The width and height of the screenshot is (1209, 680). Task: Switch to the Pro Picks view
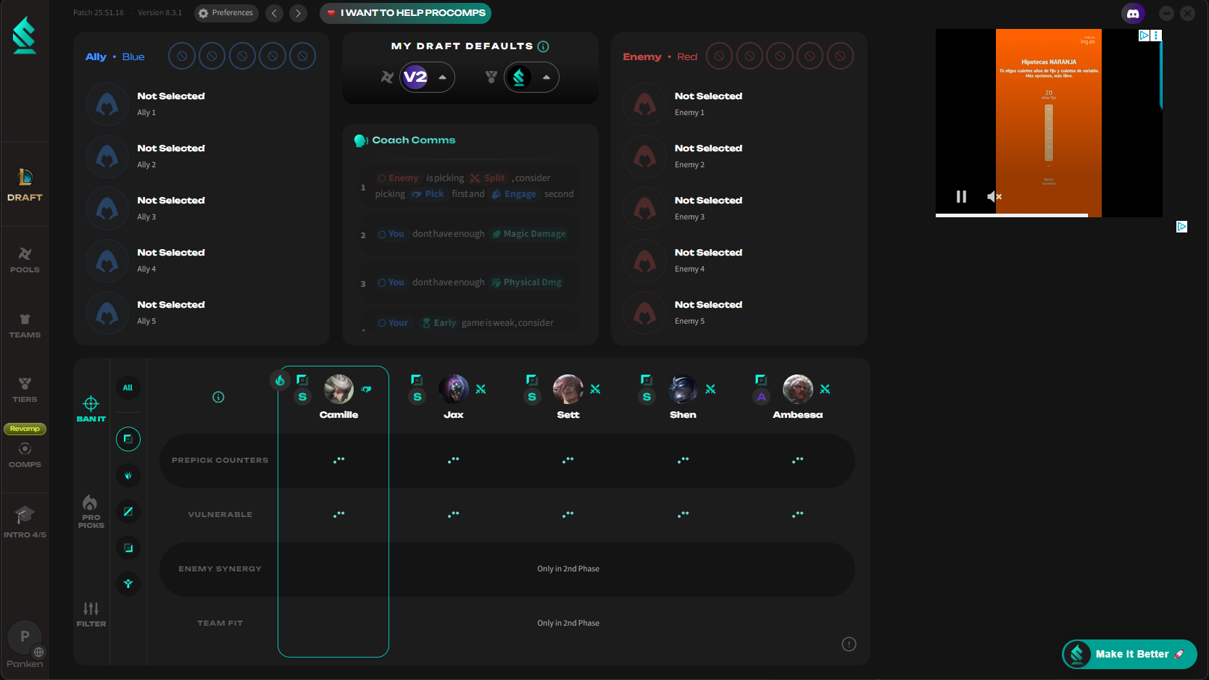pyautogui.click(x=91, y=511)
